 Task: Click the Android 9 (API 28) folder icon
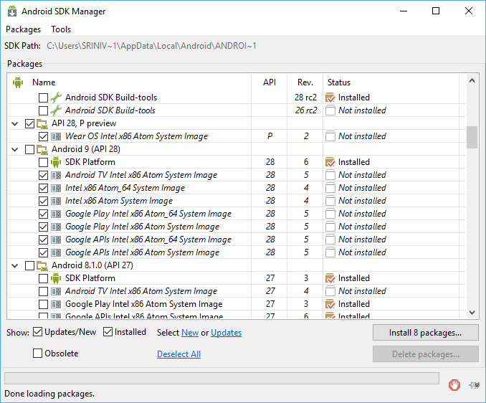42,149
